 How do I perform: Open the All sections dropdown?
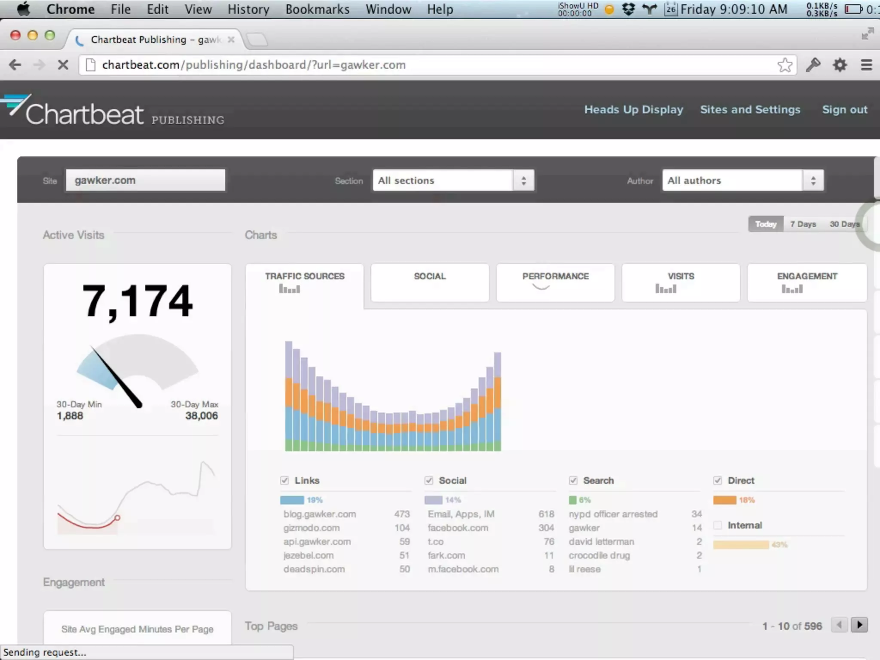453,180
